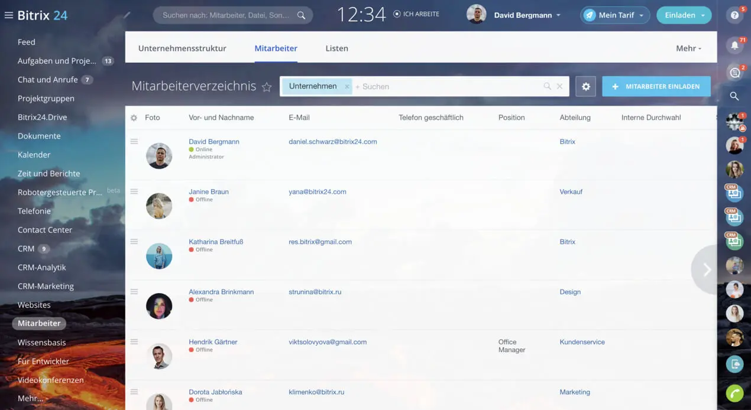Open the filter settings gear button
Viewport: 751px width, 410px height.
(585, 86)
